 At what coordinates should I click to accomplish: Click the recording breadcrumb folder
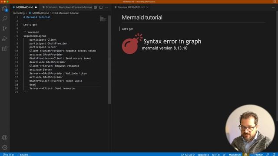pyautogui.click(x=19, y=13)
